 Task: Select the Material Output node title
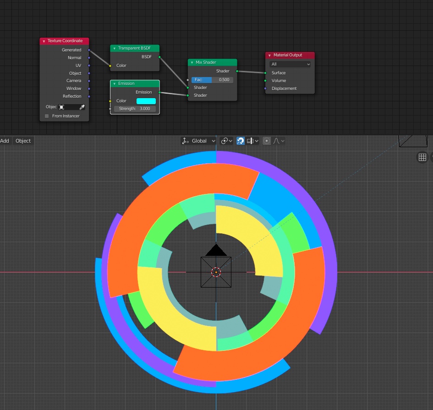tap(288, 55)
